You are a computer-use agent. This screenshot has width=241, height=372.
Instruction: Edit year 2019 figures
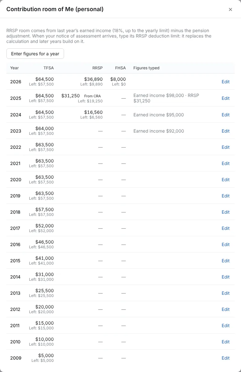click(x=225, y=196)
